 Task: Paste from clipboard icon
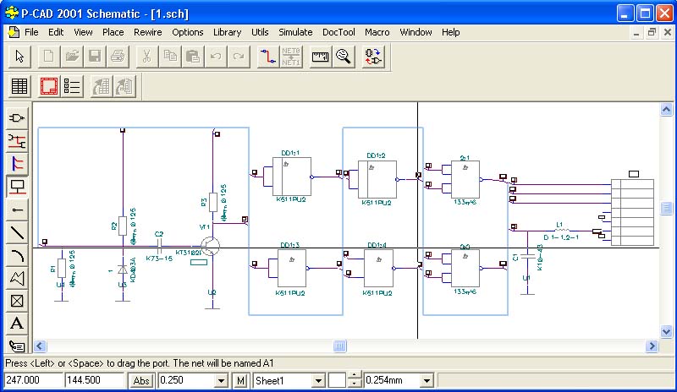tap(193, 57)
